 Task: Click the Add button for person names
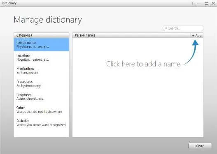(x=197, y=36)
